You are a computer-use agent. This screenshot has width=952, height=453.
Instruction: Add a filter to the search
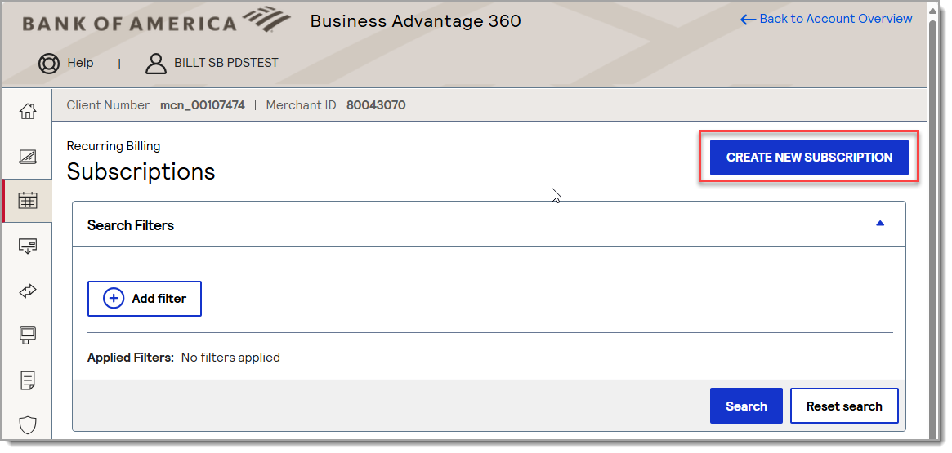[145, 299]
